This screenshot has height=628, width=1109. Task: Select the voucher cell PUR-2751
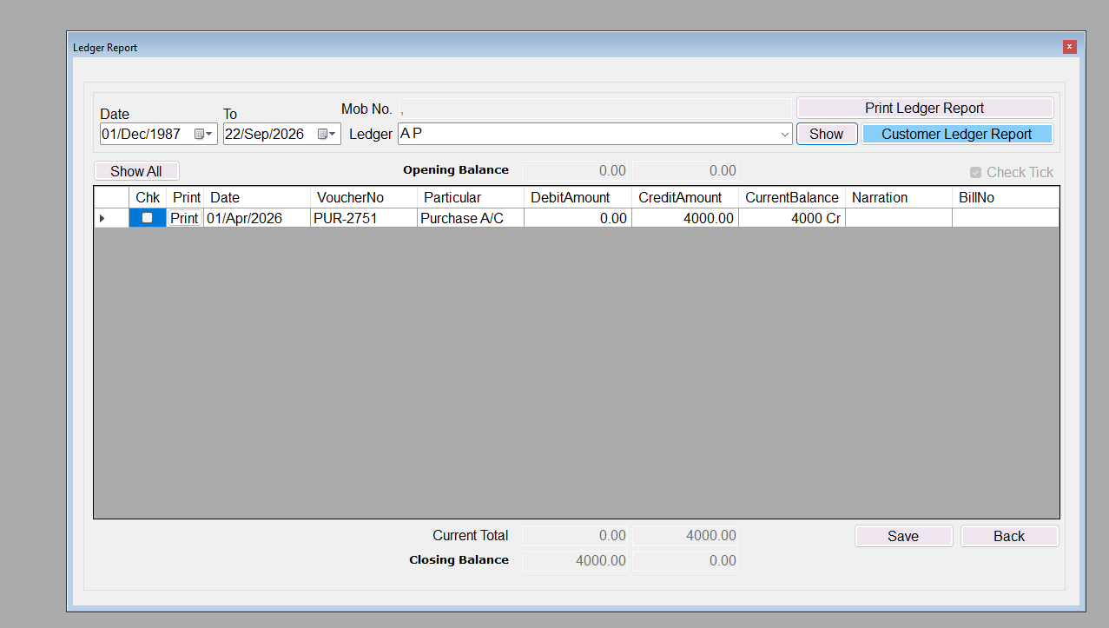coord(364,218)
